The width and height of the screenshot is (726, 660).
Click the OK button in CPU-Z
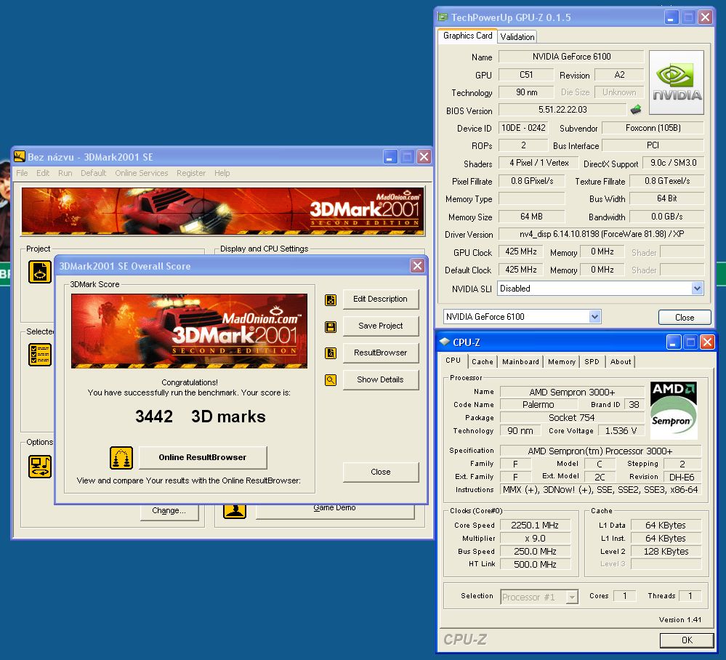click(x=687, y=640)
